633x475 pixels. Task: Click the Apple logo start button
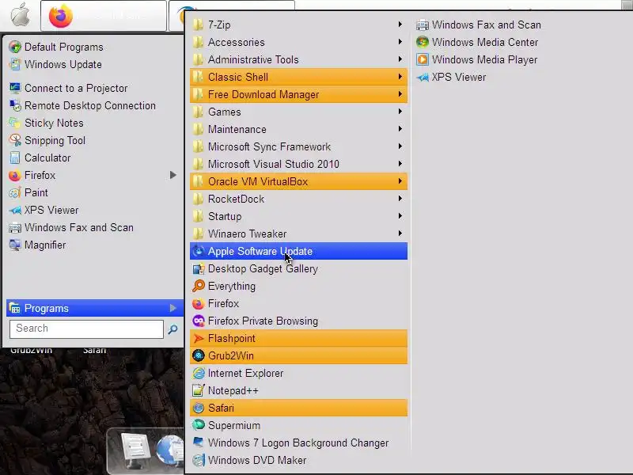coord(21,15)
